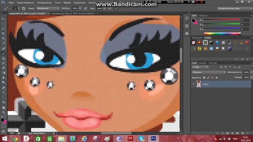The height and width of the screenshot is (142, 253).
Task: Open the Изображение menu
Action: pos(45,3)
